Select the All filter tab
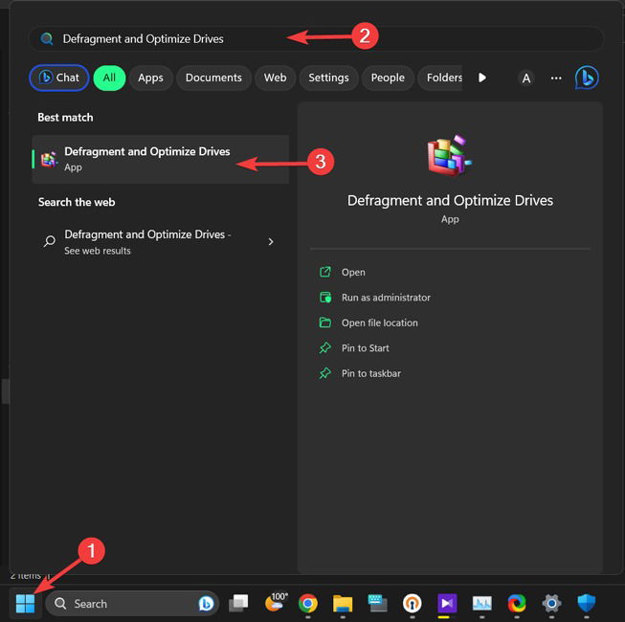The width and height of the screenshot is (625, 622). [109, 78]
